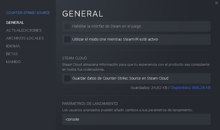Click the 'Utilizar el modo cine' label text

point(115,39)
